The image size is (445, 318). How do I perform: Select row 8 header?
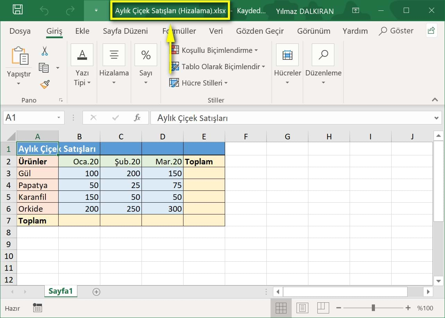click(x=9, y=232)
